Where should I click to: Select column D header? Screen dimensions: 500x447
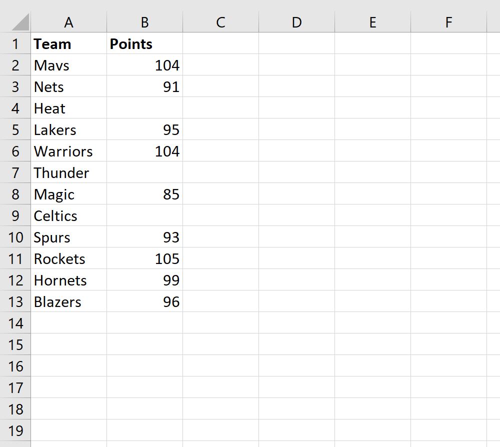click(296, 22)
